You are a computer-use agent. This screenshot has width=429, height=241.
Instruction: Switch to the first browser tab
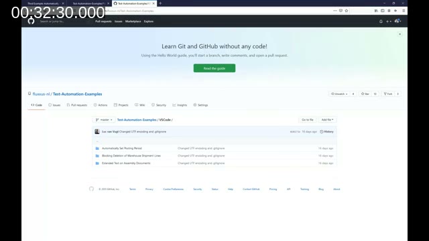coord(44,3)
